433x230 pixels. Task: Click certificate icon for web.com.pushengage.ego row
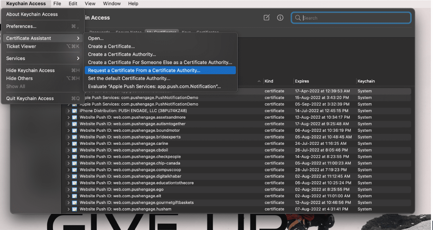point(74,189)
